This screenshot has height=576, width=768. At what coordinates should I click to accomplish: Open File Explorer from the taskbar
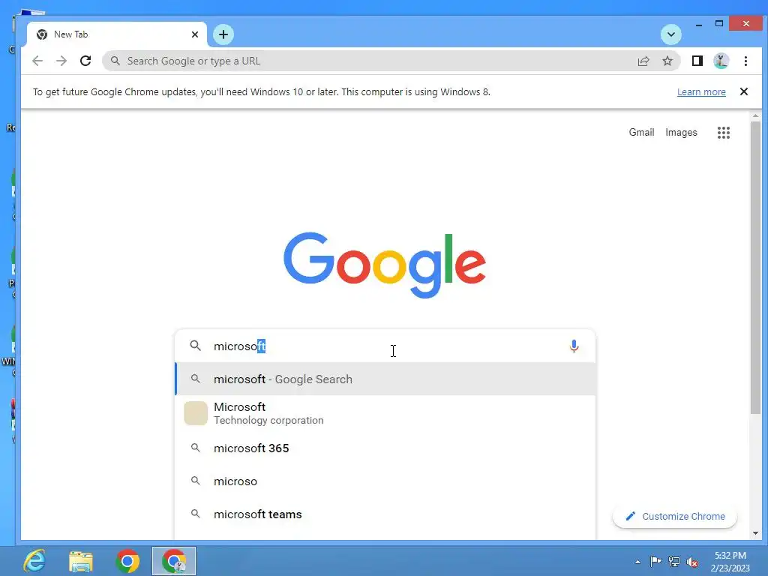[81, 561]
